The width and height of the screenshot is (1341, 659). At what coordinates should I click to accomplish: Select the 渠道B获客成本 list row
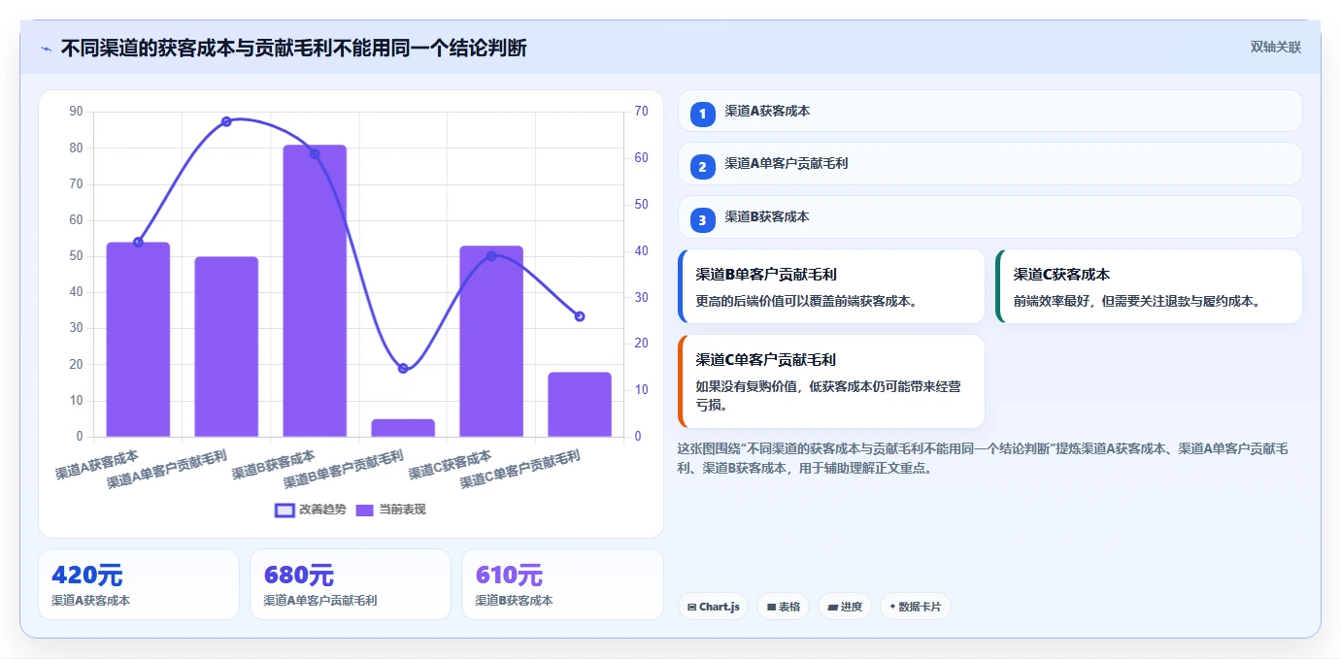989,217
